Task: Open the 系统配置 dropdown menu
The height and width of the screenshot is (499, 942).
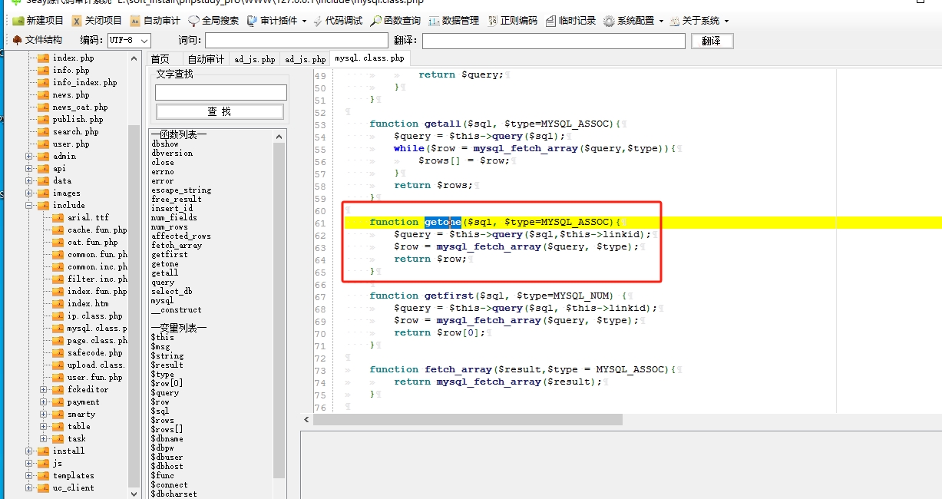Action: tap(633, 21)
